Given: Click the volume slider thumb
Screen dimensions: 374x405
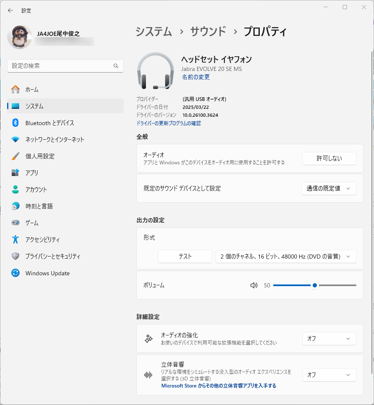Looking at the screenshot, I should click(x=315, y=285).
